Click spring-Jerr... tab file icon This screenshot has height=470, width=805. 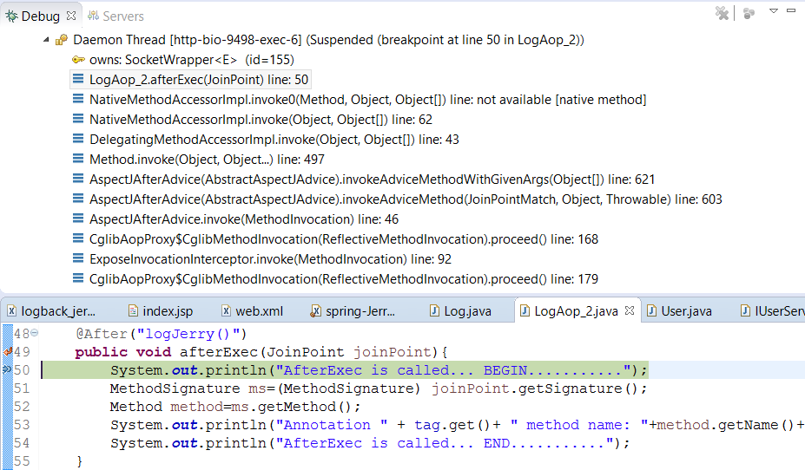click(x=316, y=310)
